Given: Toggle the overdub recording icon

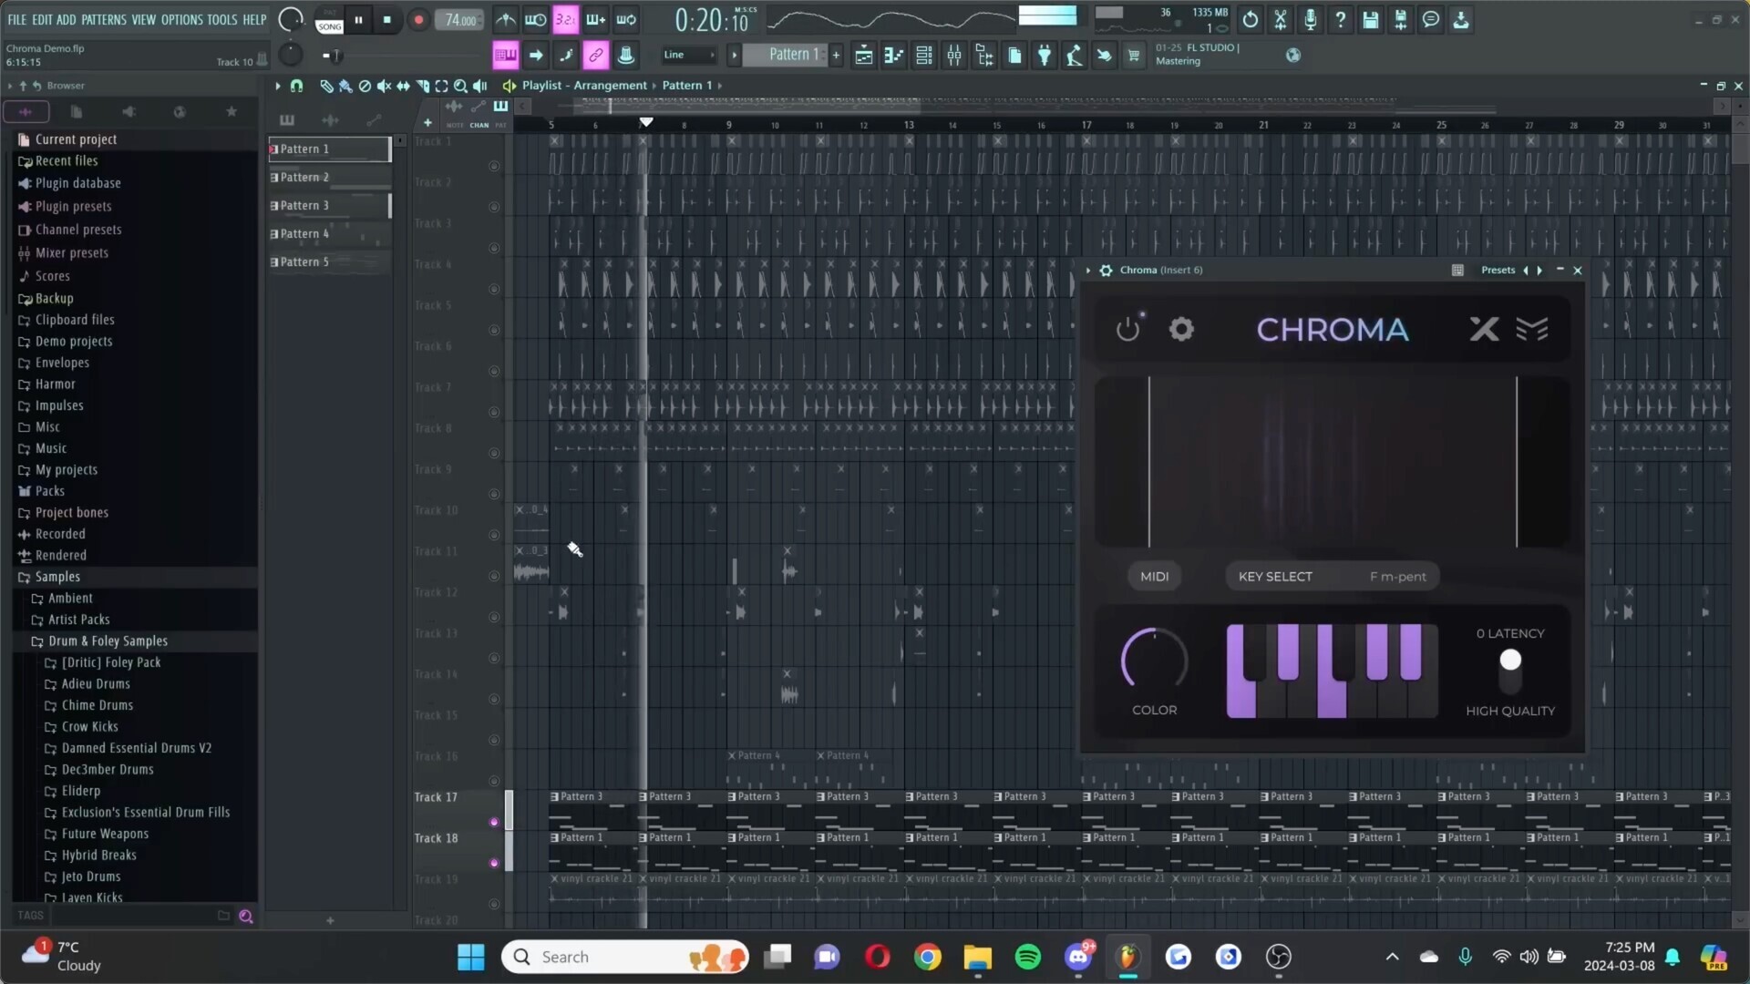Looking at the screenshot, I should click(595, 19).
